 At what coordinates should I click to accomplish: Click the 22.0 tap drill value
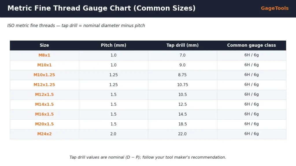(x=182, y=134)
